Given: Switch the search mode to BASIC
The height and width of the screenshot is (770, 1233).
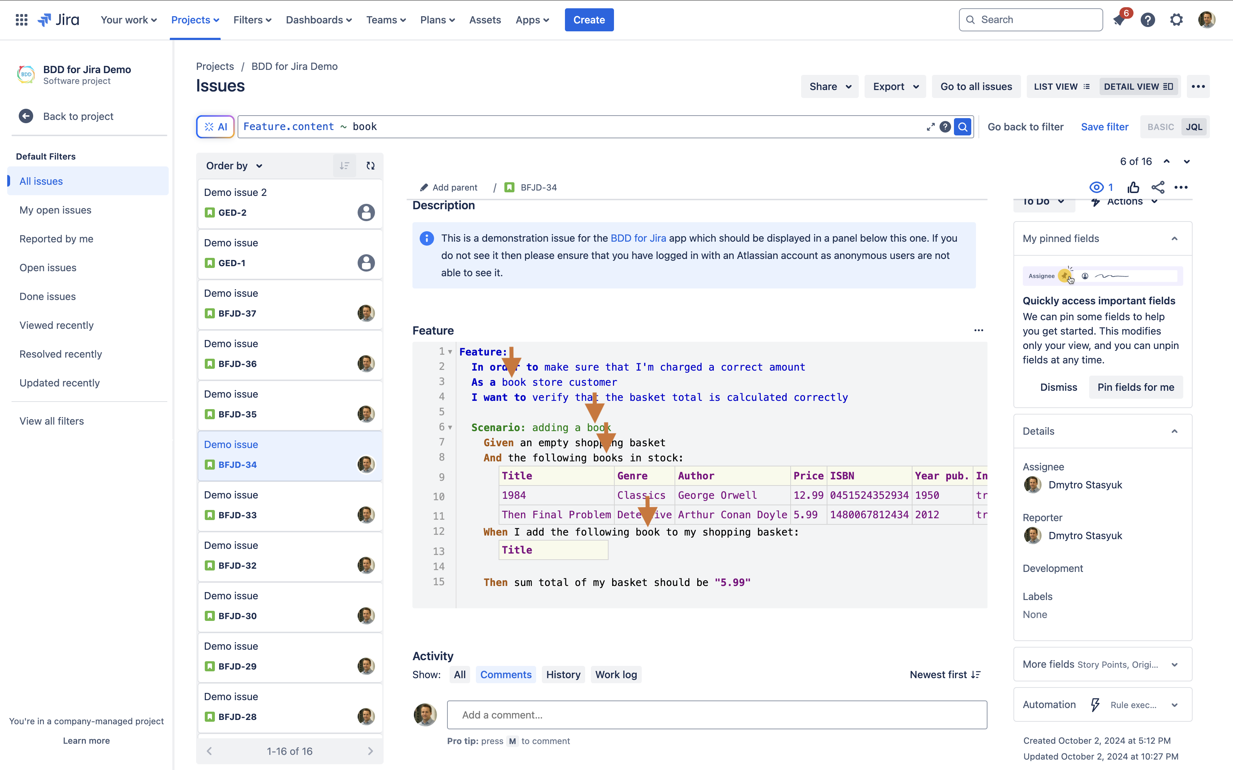Looking at the screenshot, I should click(1160, 127).
